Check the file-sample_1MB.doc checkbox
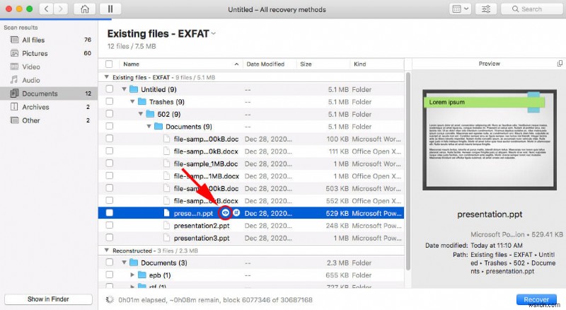The height and width of the screenshot is (310, 566). [x=110, y=163]
